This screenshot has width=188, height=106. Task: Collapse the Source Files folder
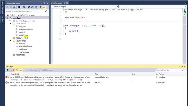click(x=10, y=41)
